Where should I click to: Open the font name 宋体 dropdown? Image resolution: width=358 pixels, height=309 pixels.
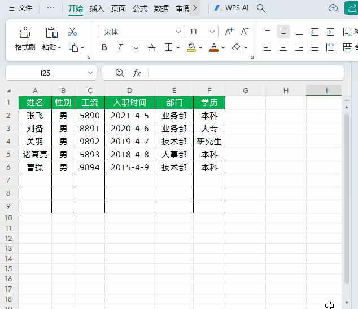(178, 32)
